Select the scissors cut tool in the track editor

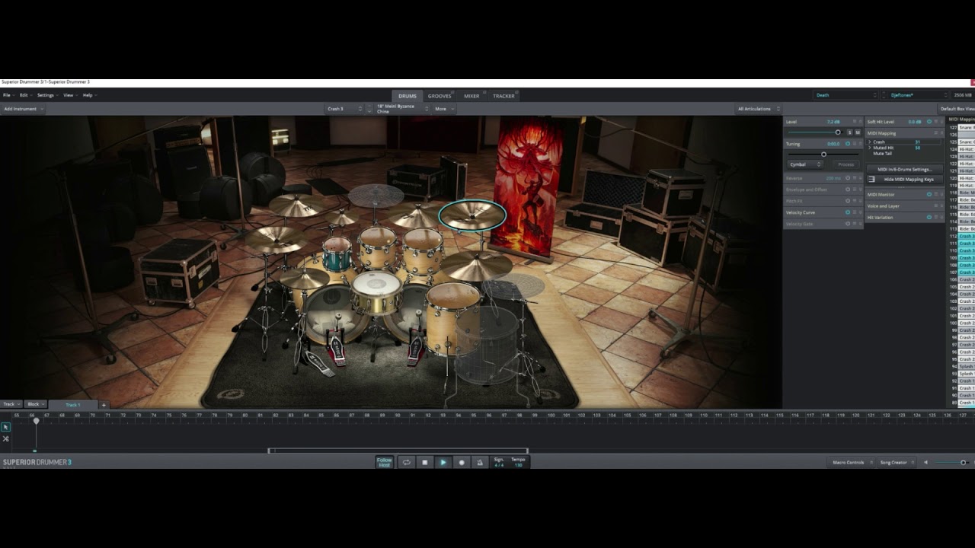(x=6, y=439)
